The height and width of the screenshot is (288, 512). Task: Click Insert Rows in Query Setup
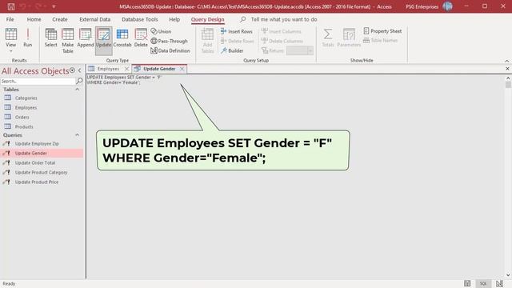pyautogui.click(x=237, y=31)
